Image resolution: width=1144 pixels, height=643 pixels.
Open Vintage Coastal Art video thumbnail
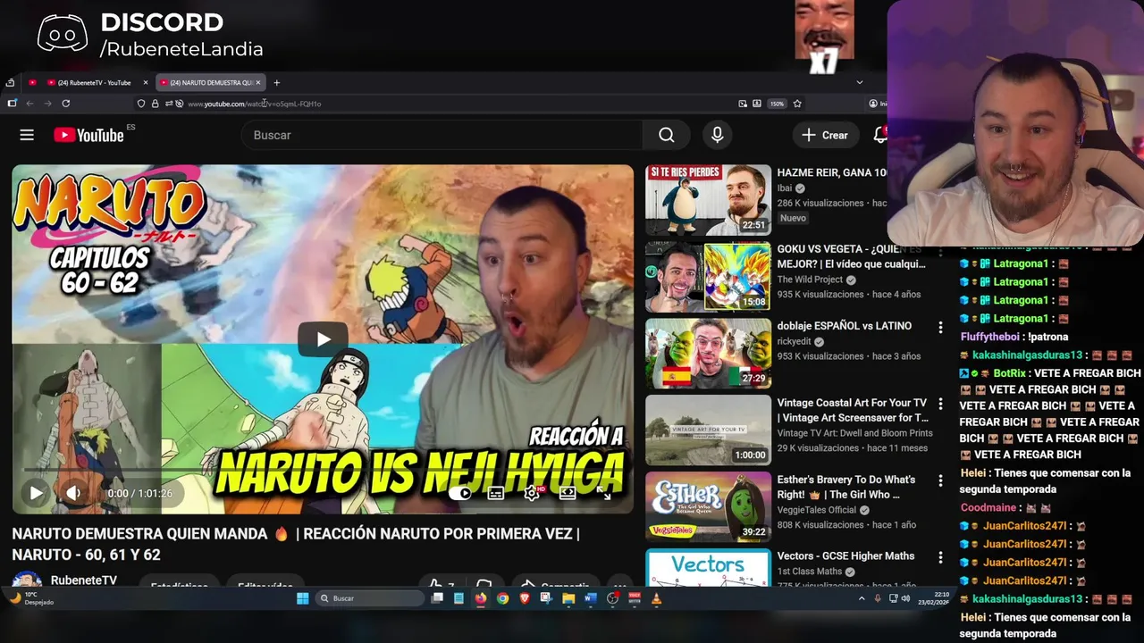tap(708, 430)
